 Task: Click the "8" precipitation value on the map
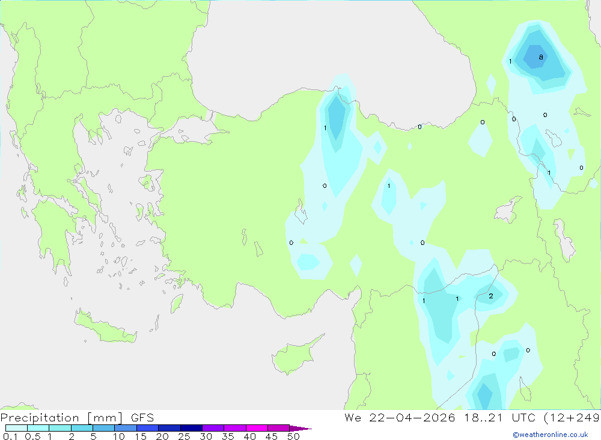point(541,57)
